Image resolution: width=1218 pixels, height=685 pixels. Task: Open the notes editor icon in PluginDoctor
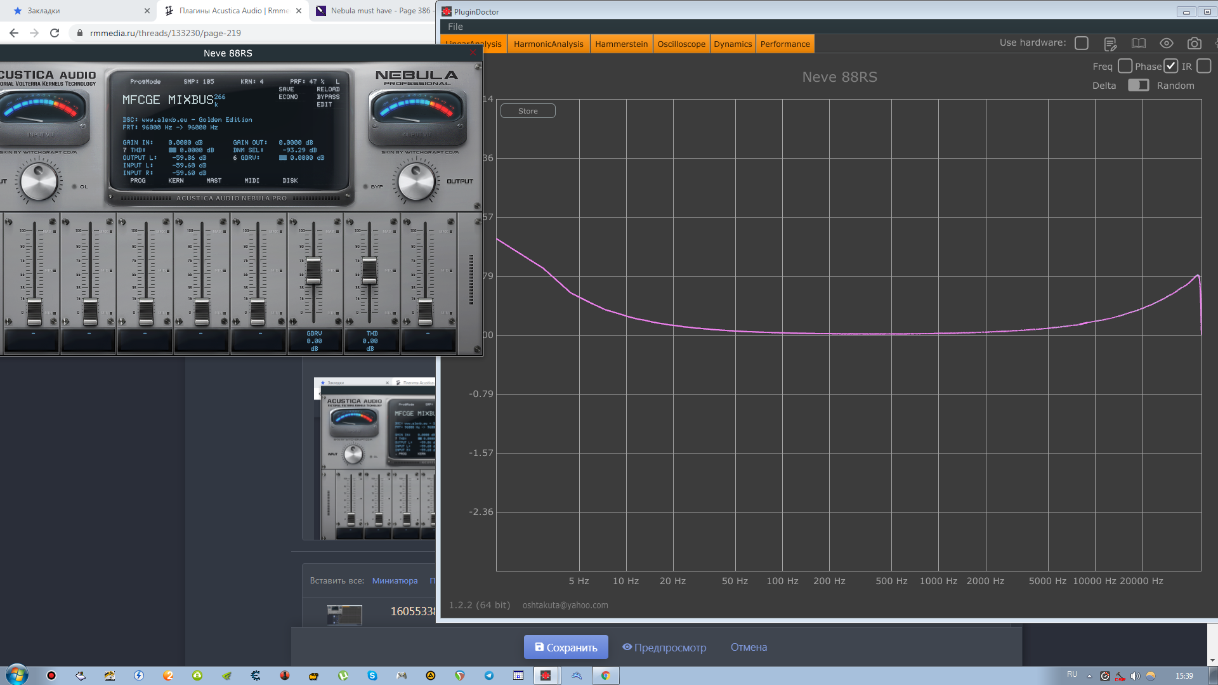click(x=1110, y=43)
